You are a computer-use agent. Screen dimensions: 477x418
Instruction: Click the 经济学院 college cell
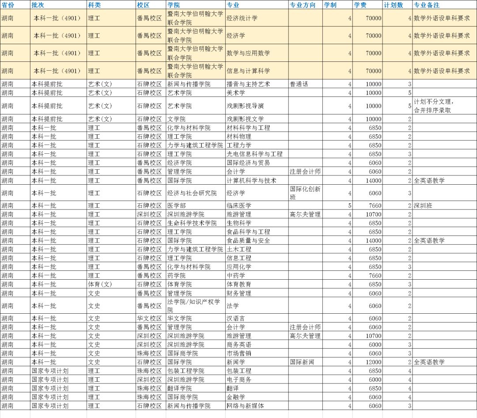(195, 163)
